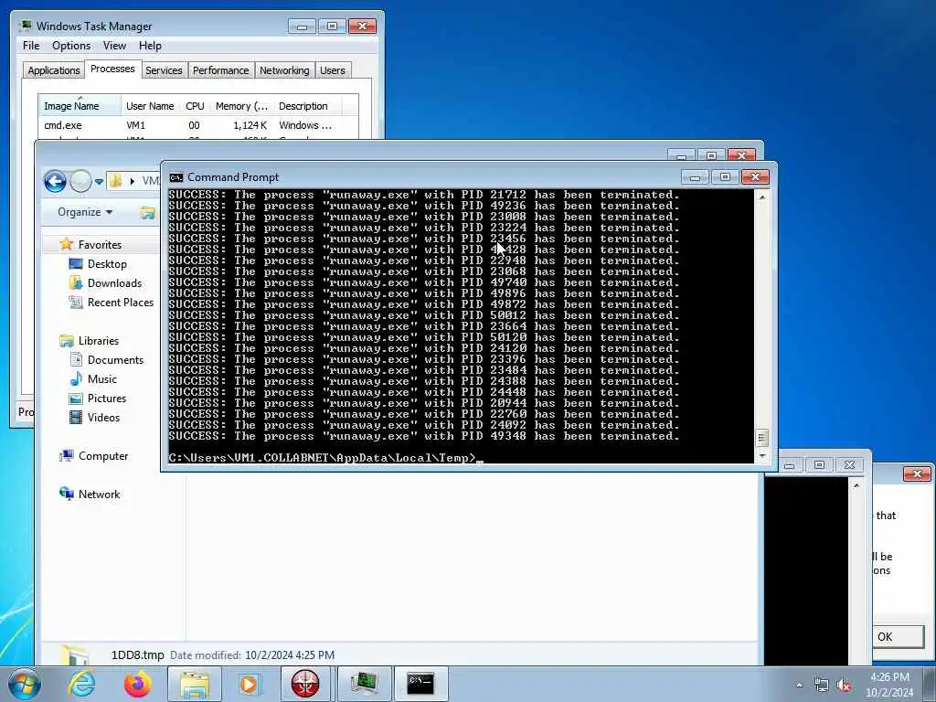This screenshot has height=702, width=936.
Task: Switch to Command Prompt taskbar button
Action: pos(420,684)
